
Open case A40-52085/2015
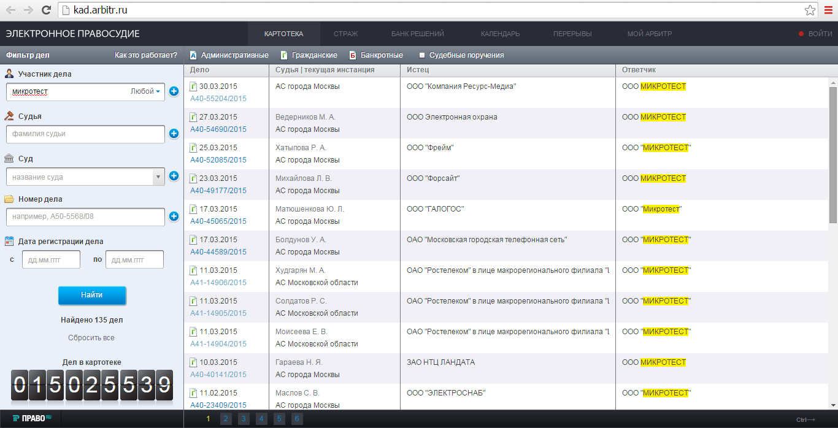218,160
